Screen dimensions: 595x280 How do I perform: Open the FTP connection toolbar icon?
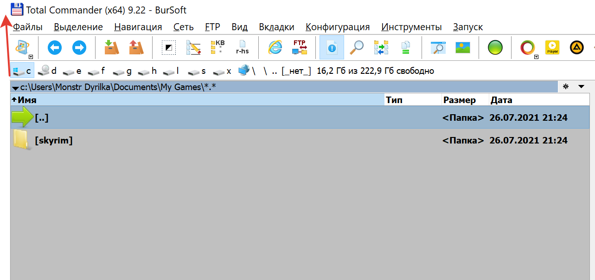pyautogui.click(x=300, y=47)
